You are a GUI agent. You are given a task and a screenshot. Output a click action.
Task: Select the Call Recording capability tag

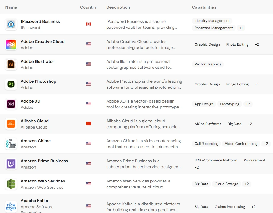click(x=206, y=144)
